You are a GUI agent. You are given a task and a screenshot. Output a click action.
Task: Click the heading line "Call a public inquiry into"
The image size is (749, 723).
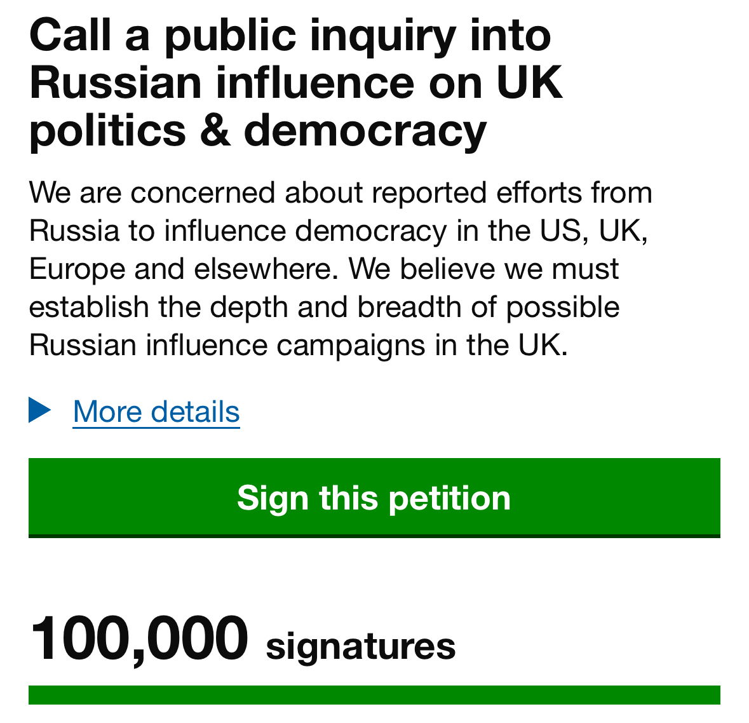pos(290,36)
